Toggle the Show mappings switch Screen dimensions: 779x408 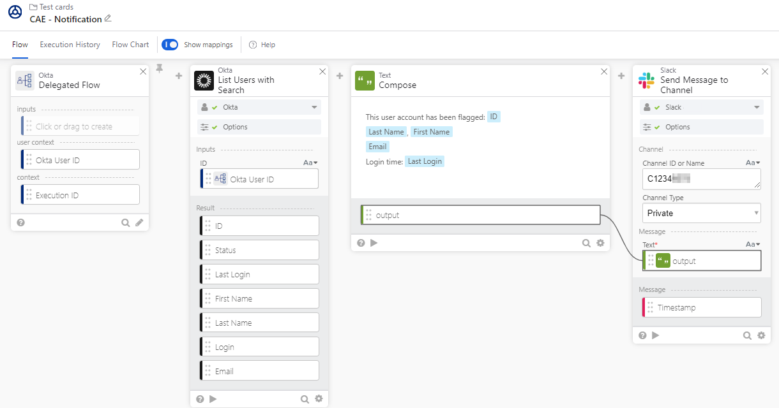170,45
